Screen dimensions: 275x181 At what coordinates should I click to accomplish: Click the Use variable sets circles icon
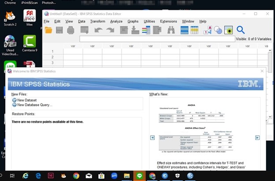pos(218,30)
